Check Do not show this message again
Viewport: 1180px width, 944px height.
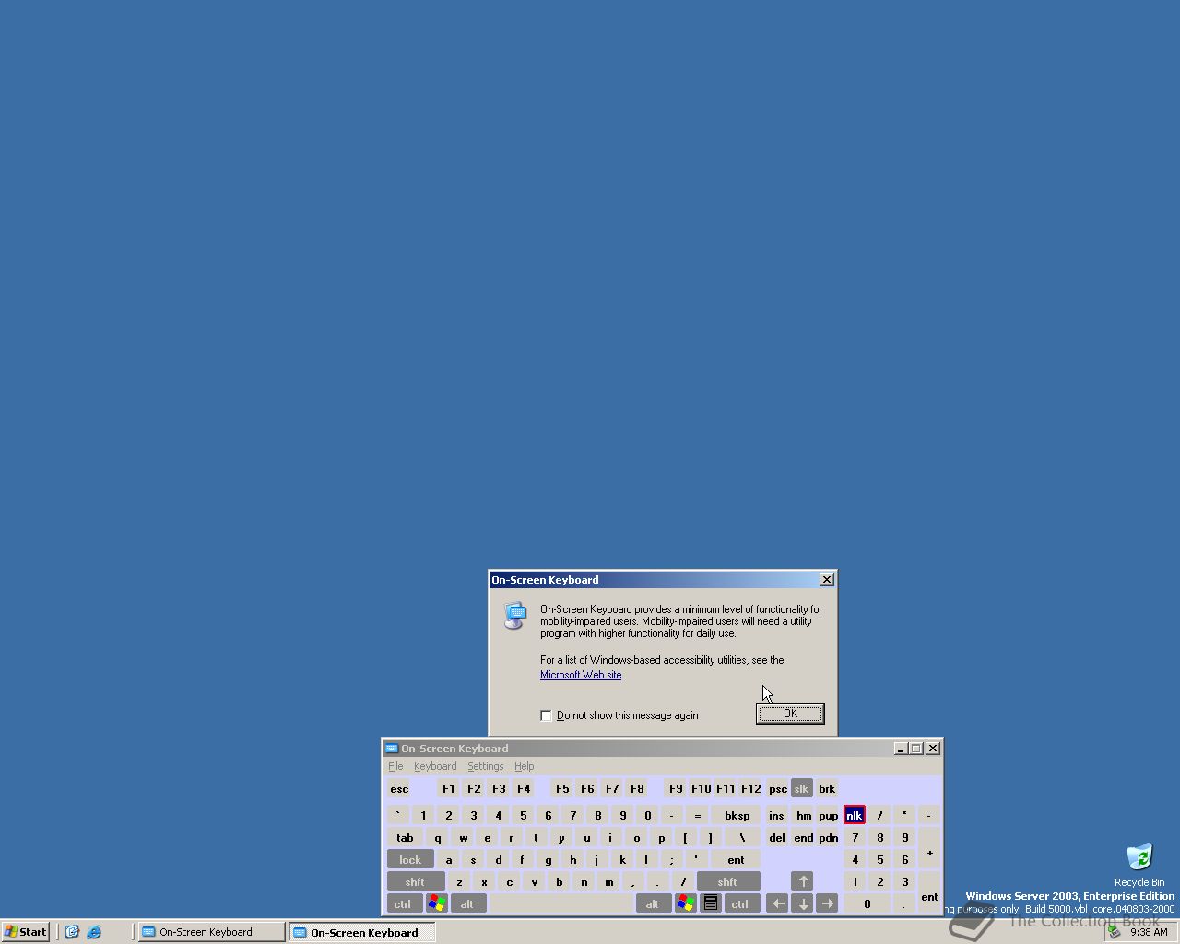pos(546,715)
